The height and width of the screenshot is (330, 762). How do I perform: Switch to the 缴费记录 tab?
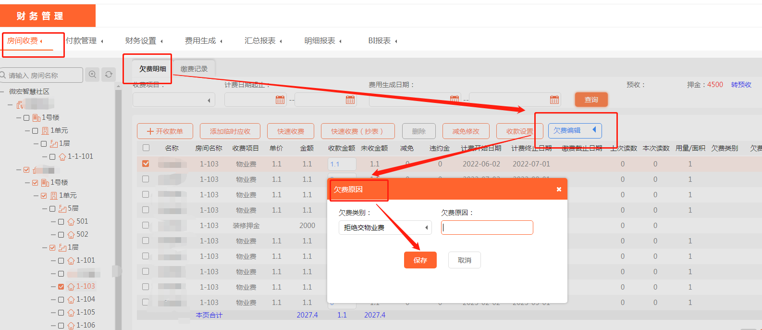194,69
